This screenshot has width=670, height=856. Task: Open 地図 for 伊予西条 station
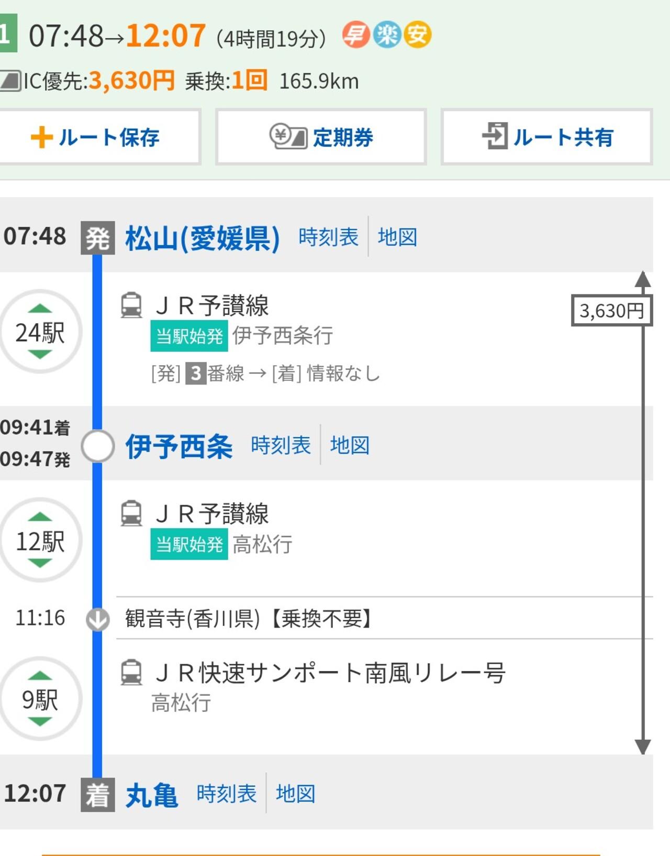click(350, 445)
